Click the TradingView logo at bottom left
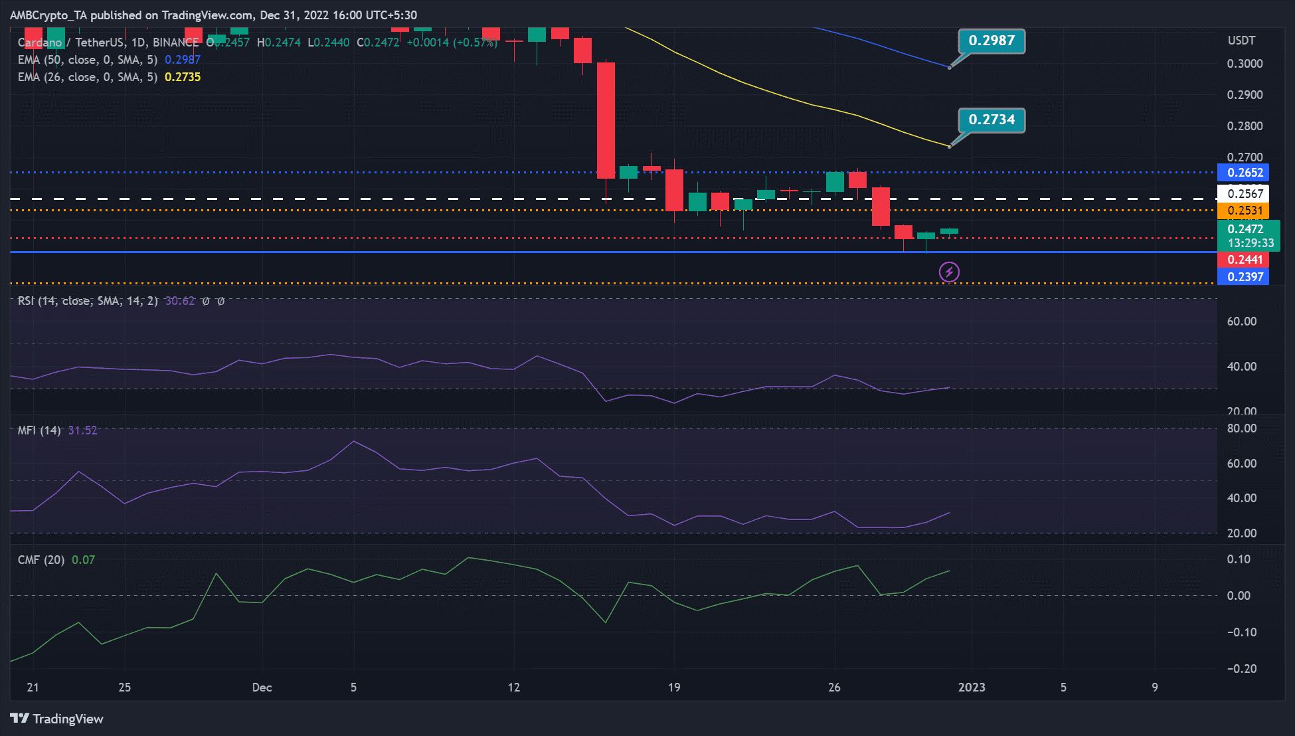Screen dimensions: 1295x736 57,719
